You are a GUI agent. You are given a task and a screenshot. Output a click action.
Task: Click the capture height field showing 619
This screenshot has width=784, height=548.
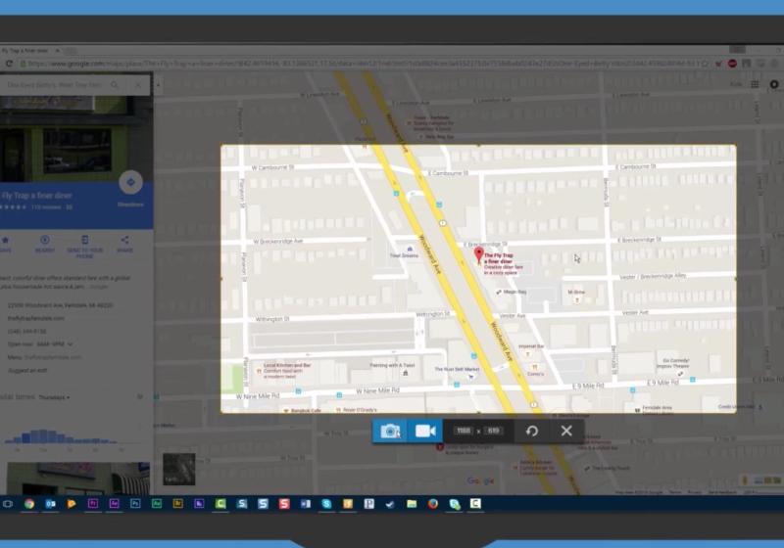coord(494,432)
